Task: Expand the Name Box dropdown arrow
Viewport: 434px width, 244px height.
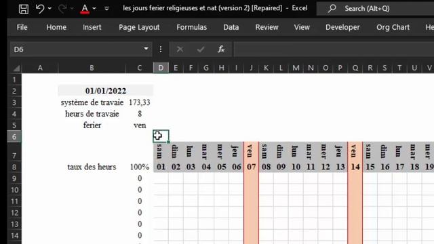Action: [146, 49]
